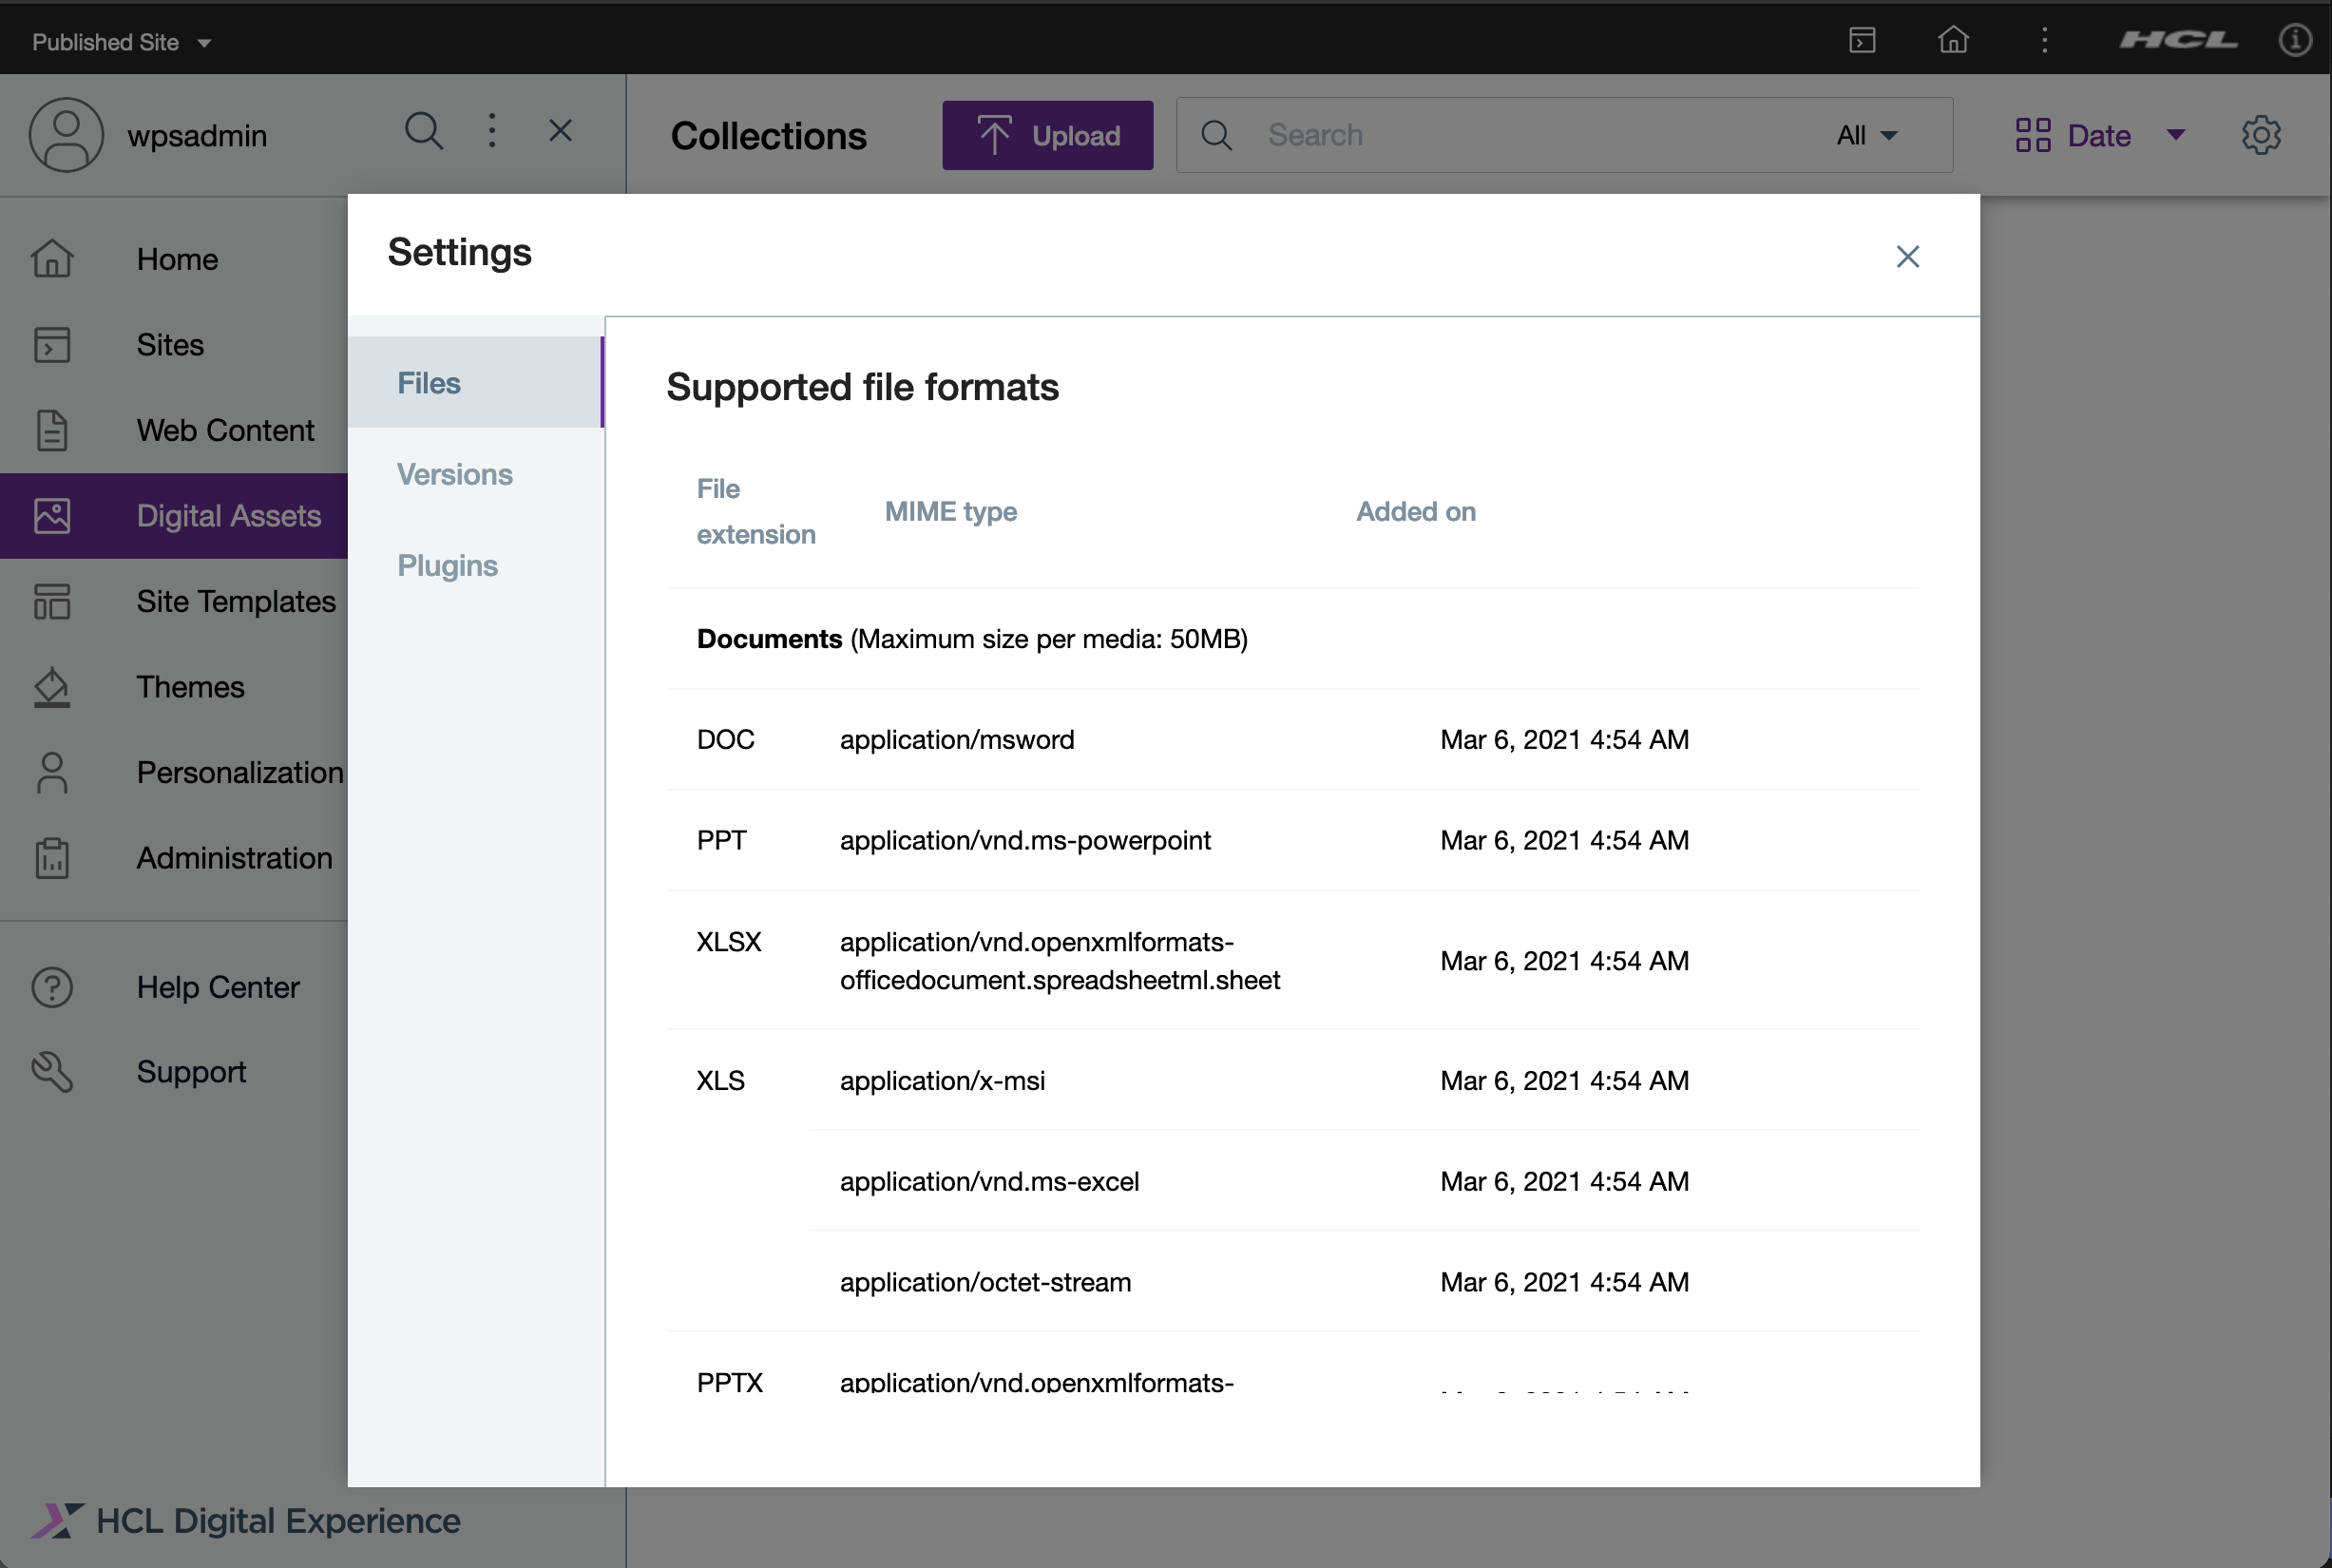Click the top bar home icon
Image resolution: width=2332 pixels, height=1568 pixels.
[1952, 40]
